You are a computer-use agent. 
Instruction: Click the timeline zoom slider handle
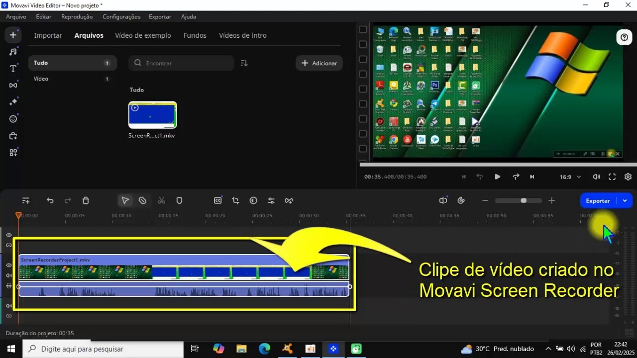click(524, 200)
